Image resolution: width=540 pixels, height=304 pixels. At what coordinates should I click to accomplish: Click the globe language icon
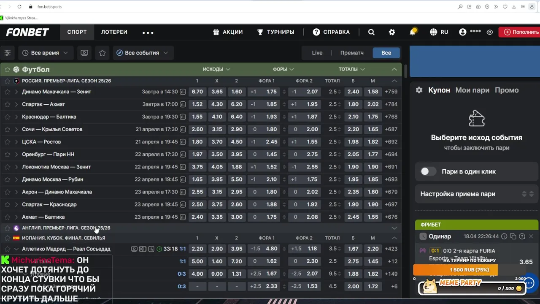coord(433,32)
